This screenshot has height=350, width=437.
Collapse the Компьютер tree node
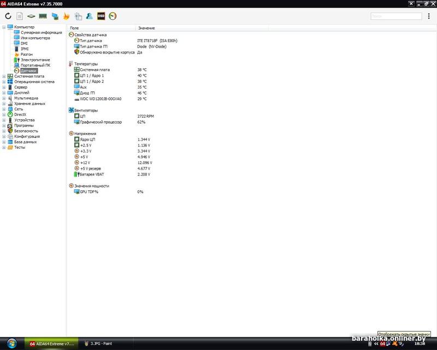[4, 27]
